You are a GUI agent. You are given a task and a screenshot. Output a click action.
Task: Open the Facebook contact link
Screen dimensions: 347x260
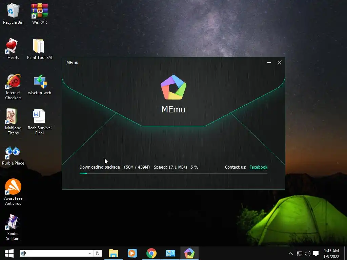259,167
